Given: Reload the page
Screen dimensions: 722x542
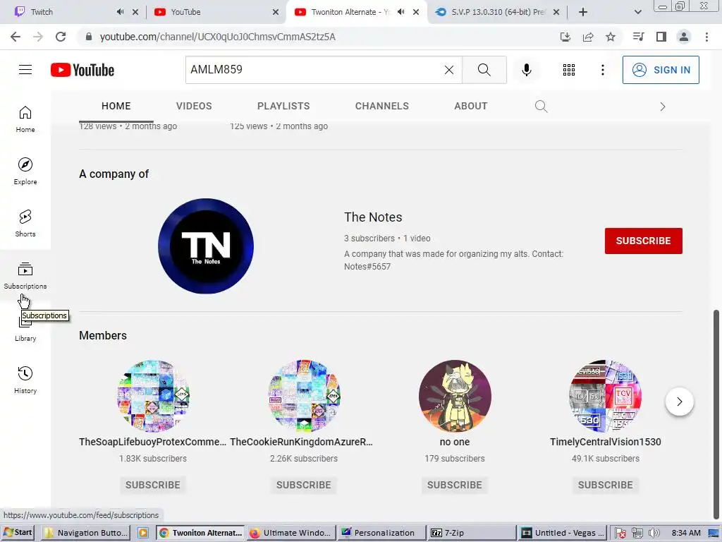Looking at the screenshot, I should pyautogui.click(x=61, y=37).
